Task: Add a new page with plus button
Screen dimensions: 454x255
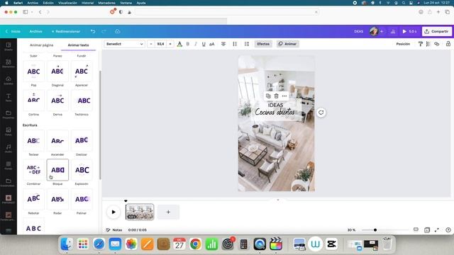Action: [x=168, y=212]
